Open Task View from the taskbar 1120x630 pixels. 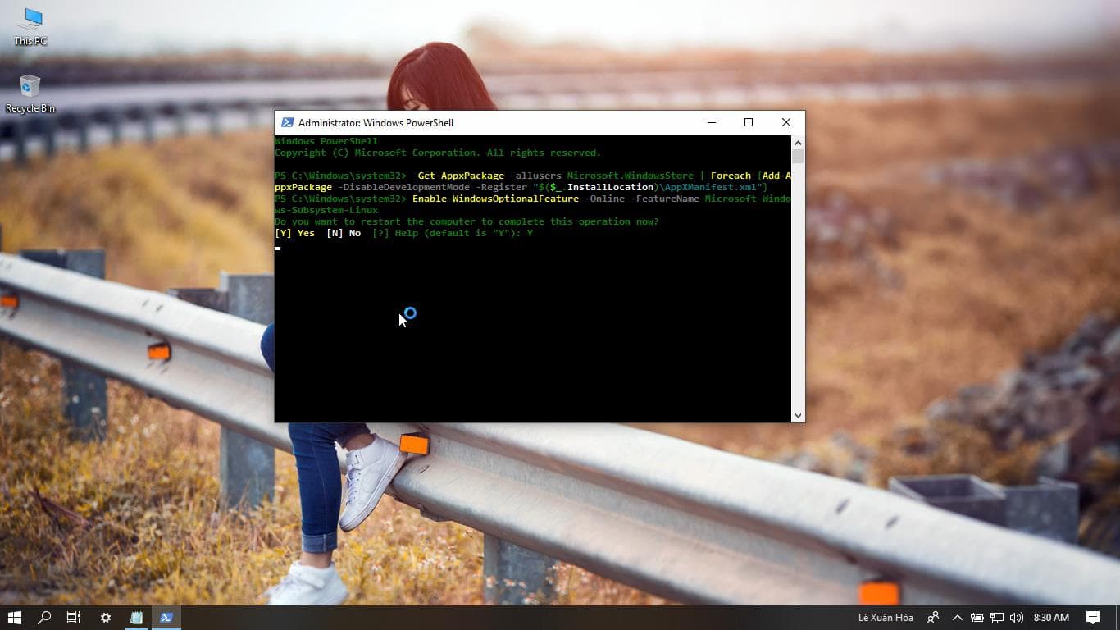74,617
